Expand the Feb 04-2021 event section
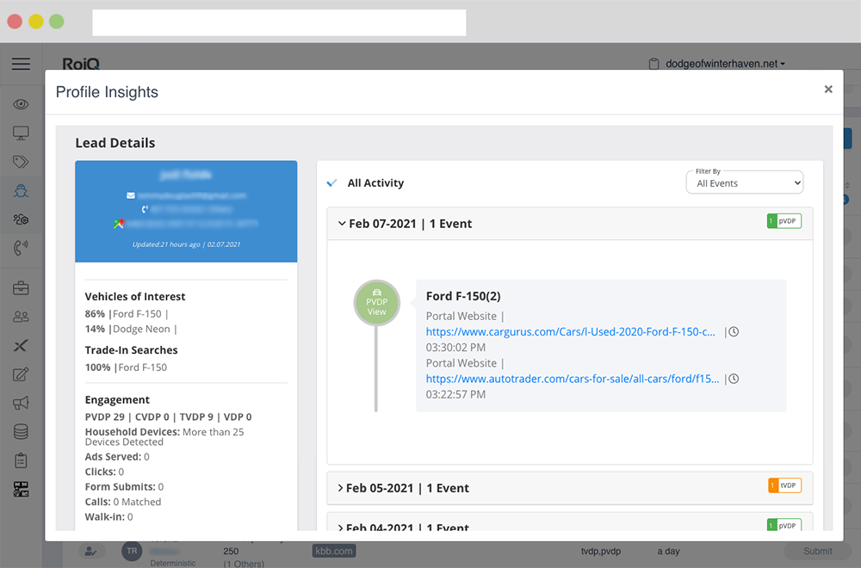This screenshot has height=568, width=861. click(x=570, y=523)
